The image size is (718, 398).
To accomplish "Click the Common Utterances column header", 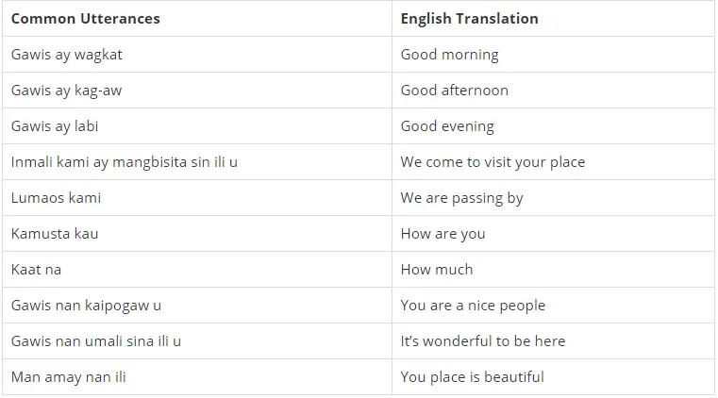I will coord(85,19).
